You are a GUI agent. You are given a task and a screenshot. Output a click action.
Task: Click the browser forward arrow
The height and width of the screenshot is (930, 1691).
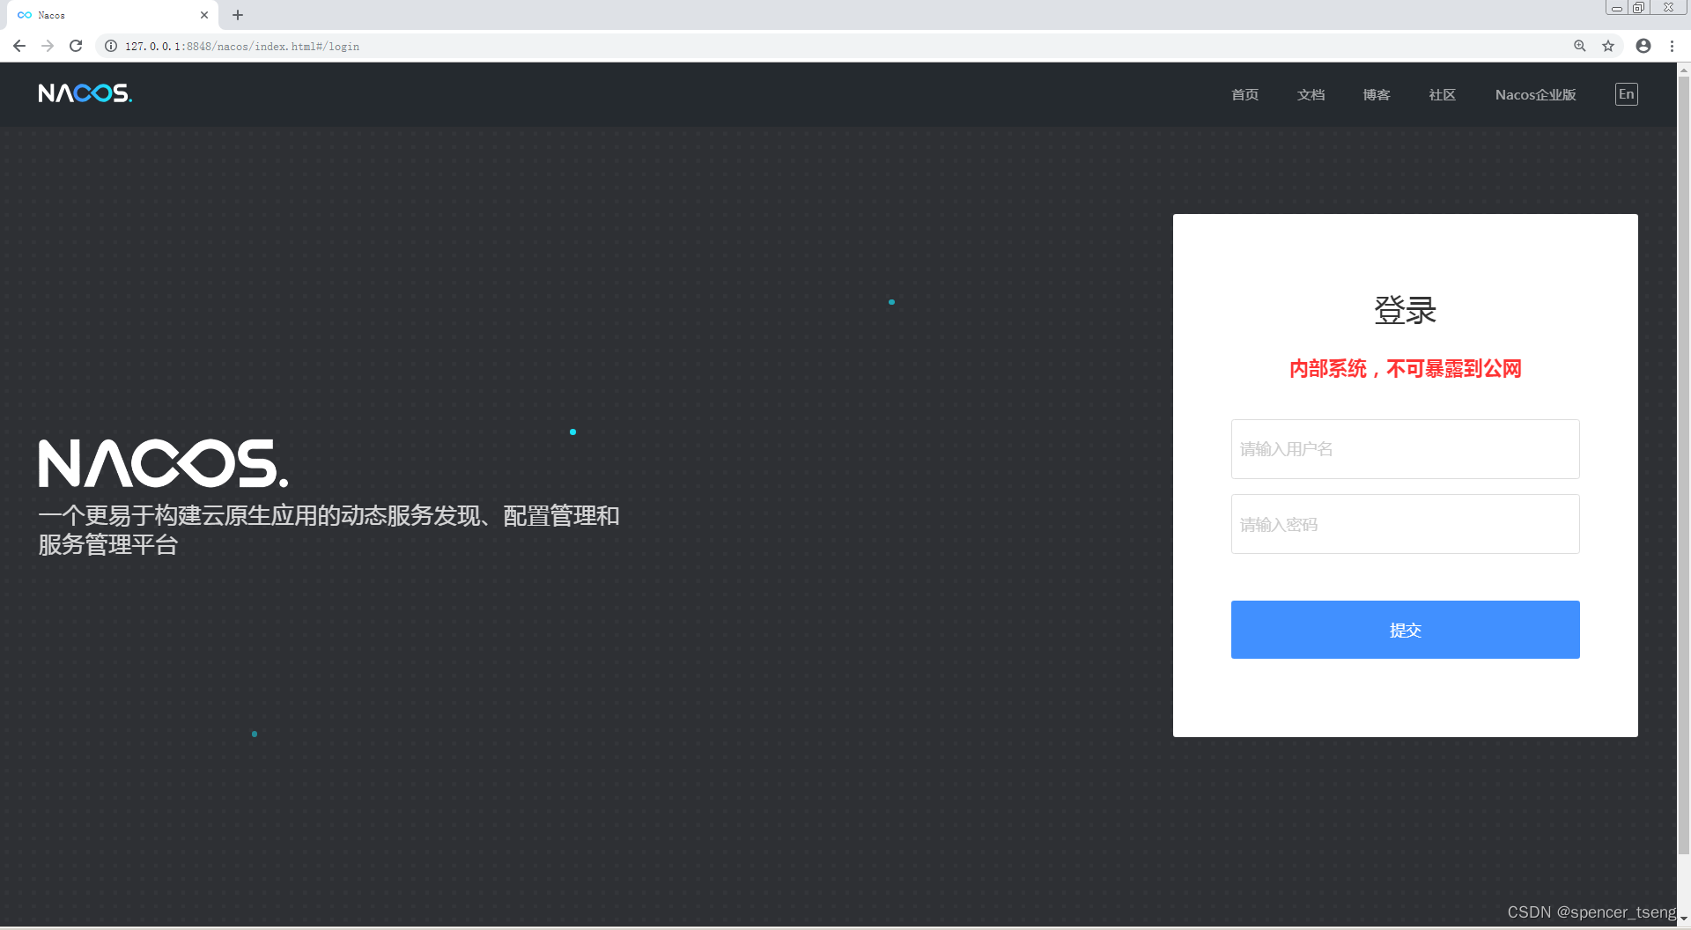[x=47, y=46]
